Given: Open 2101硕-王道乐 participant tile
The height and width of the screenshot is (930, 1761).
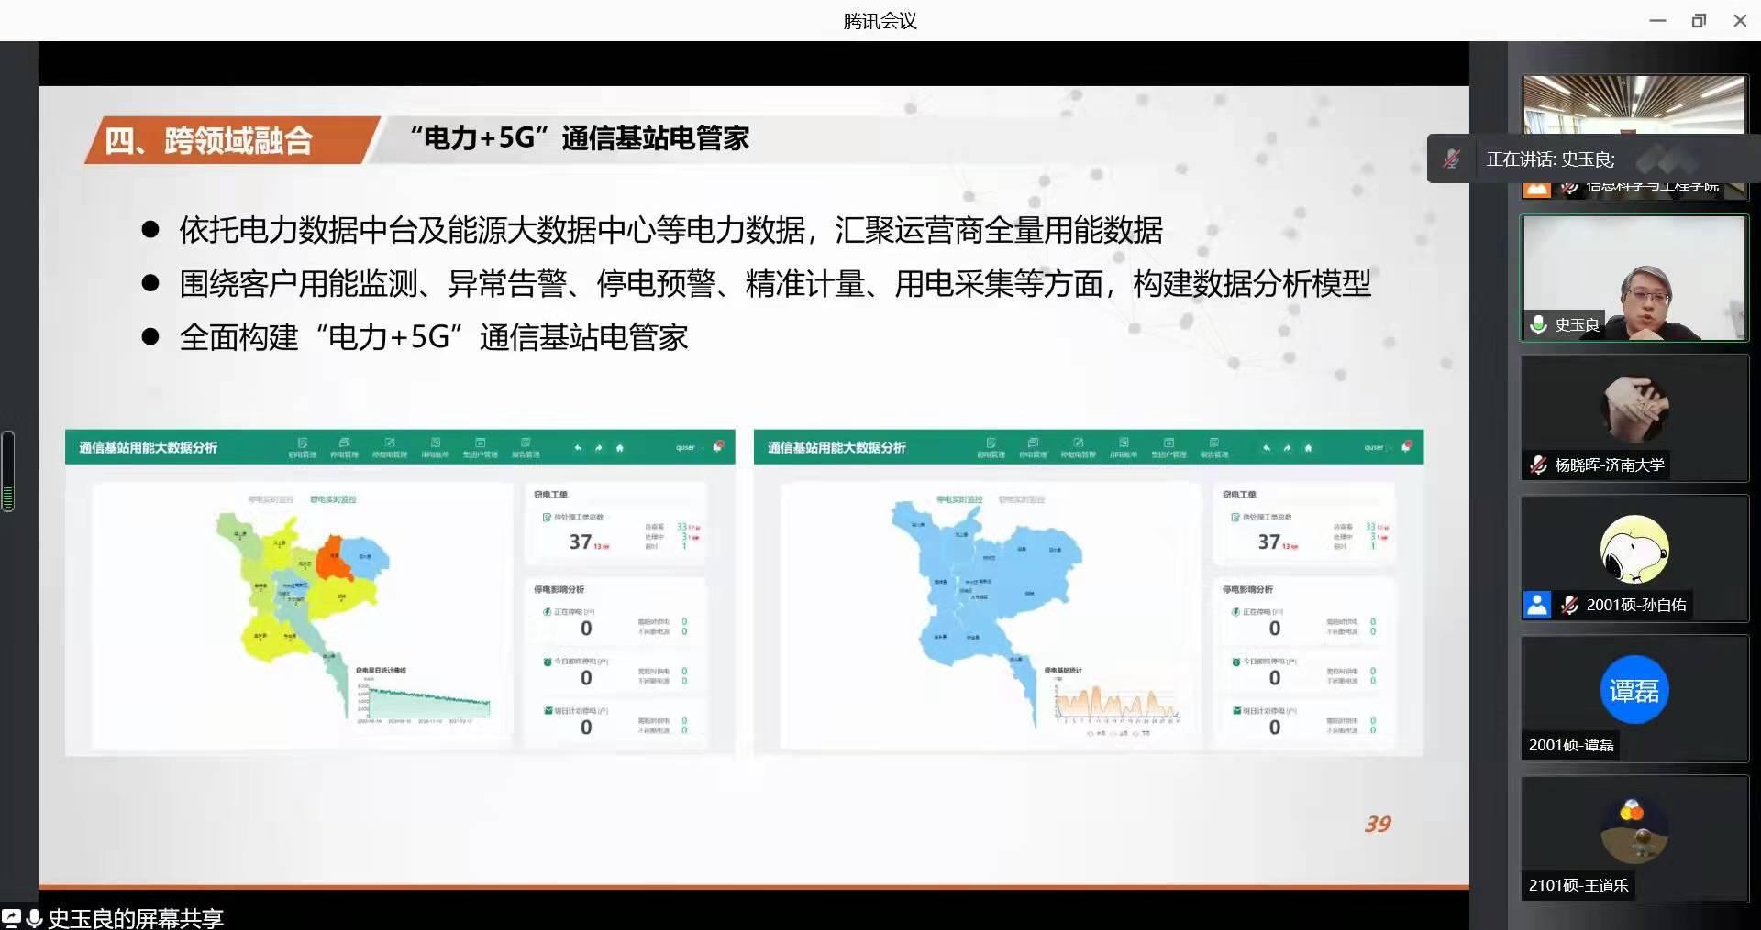Looking at the screenshot, I should click(1634, 837).
